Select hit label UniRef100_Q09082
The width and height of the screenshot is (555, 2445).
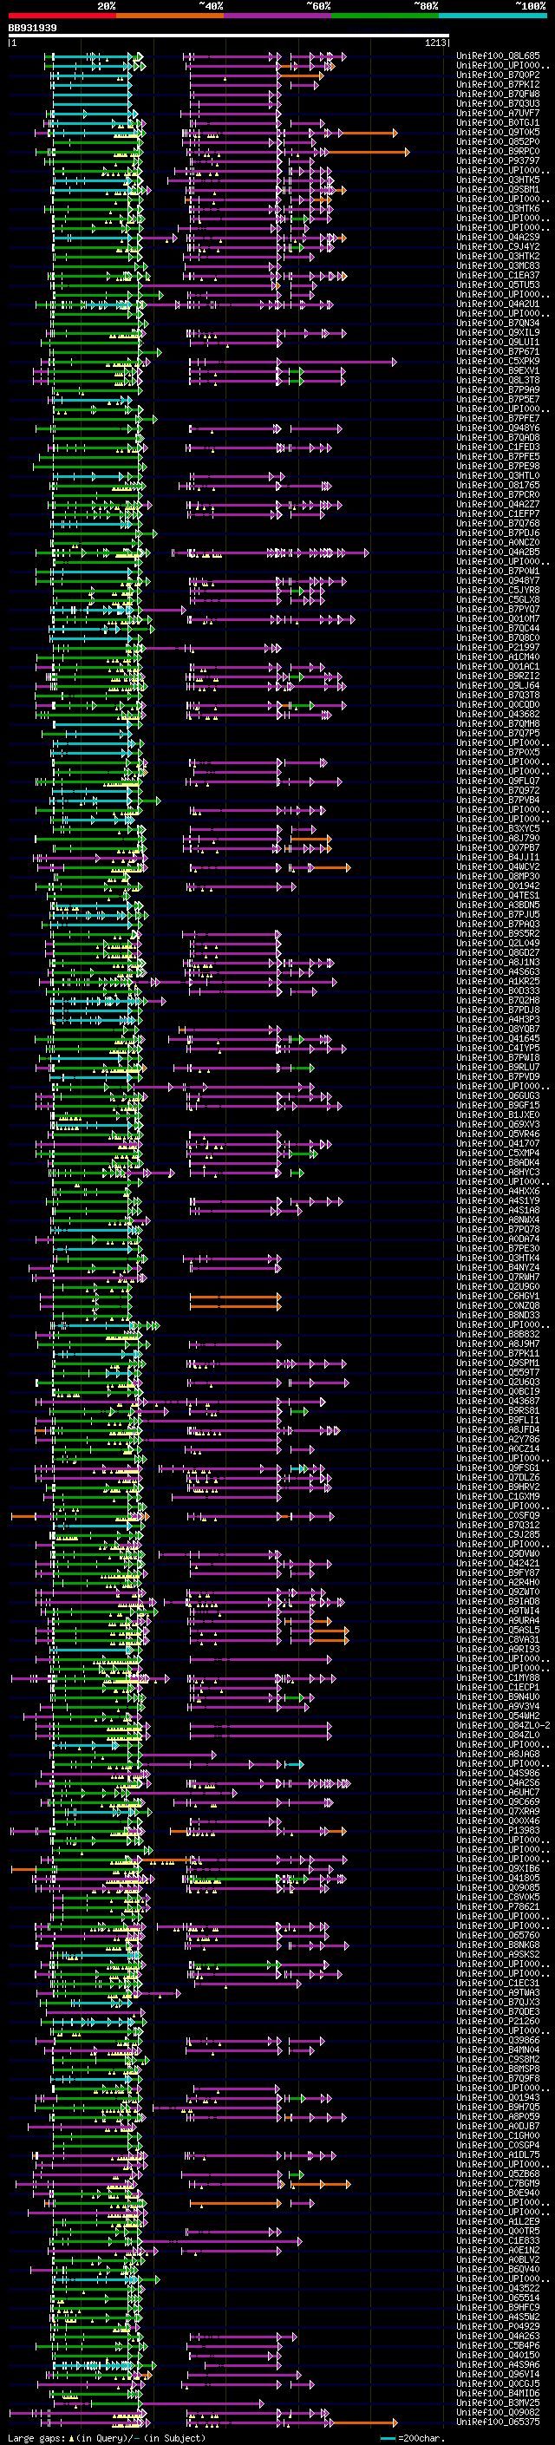tap(498, 2412)
